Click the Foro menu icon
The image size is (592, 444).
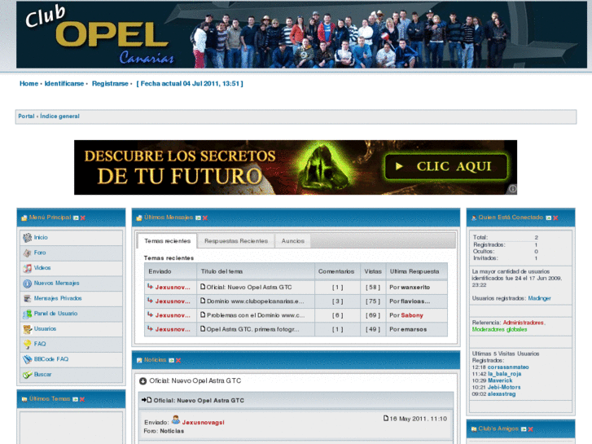tap(27, 253)
